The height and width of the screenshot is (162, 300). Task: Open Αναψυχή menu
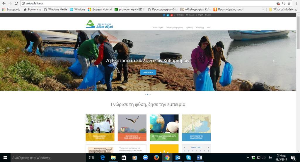click(200, 28)
